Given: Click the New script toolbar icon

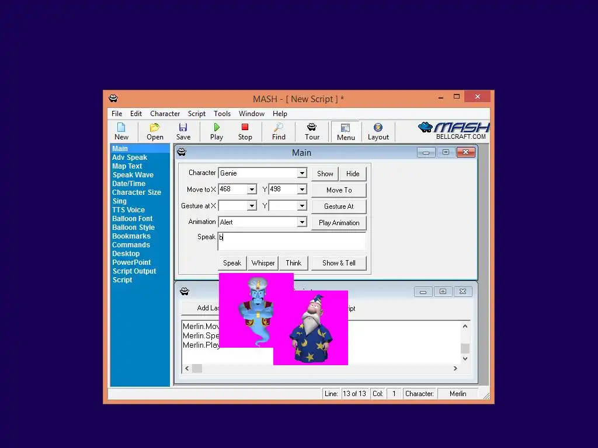Looking at the screenshot, I should pos(121,131).
